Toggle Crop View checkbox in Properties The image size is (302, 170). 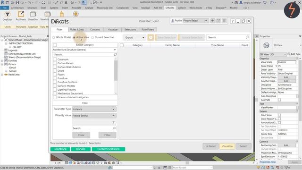pos(279,115)
